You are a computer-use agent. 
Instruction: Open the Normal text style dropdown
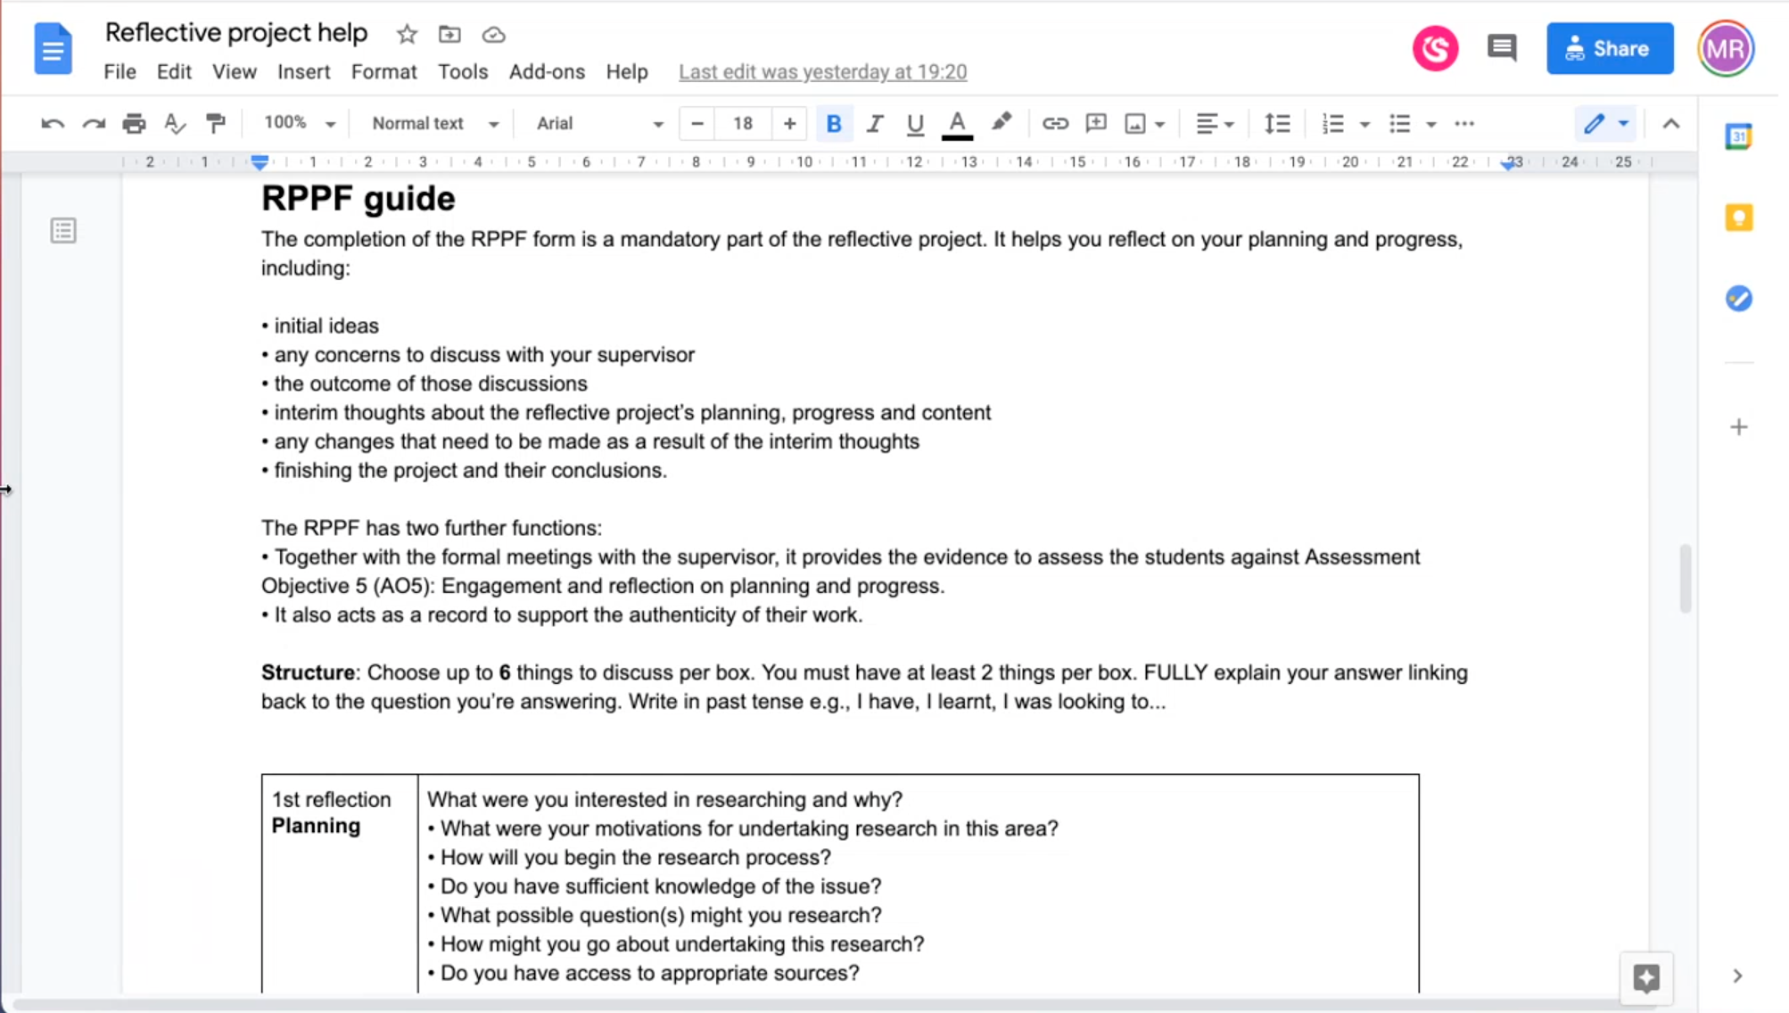(x=434, y=124)
